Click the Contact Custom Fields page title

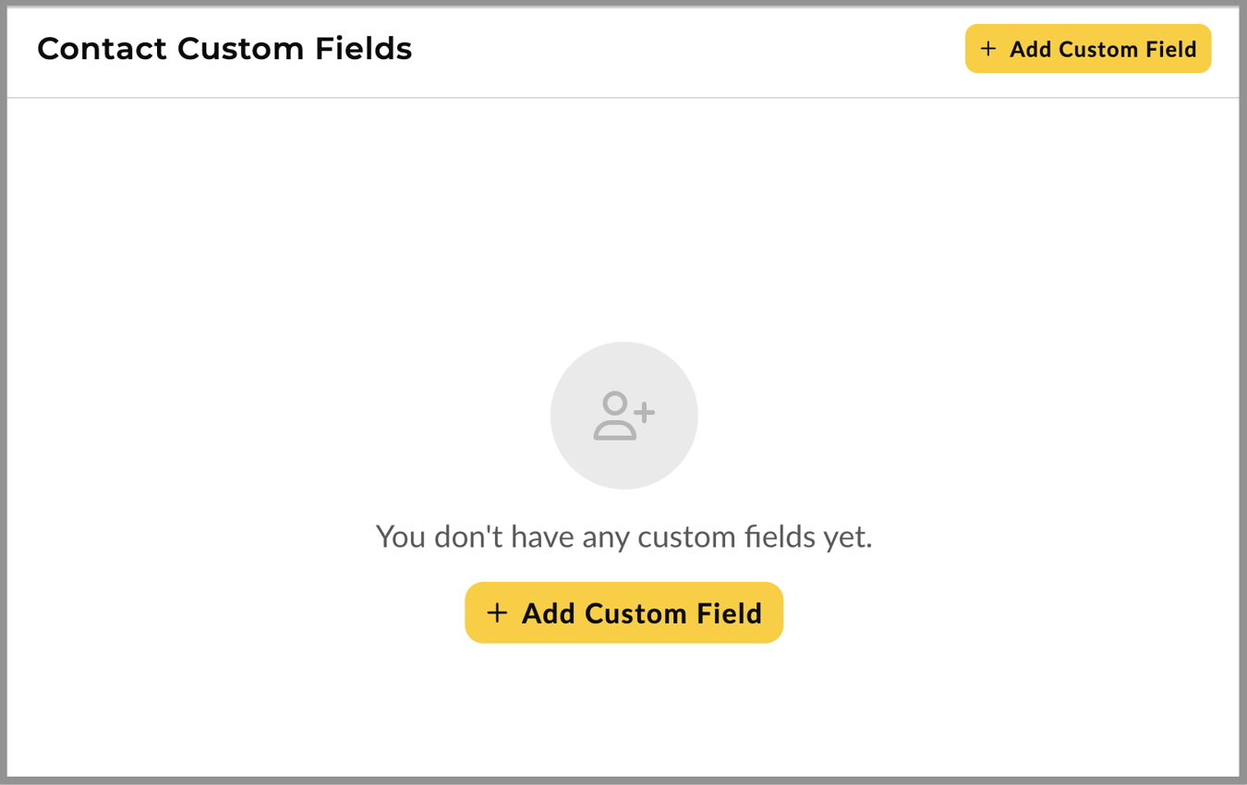tap(224, 48)
